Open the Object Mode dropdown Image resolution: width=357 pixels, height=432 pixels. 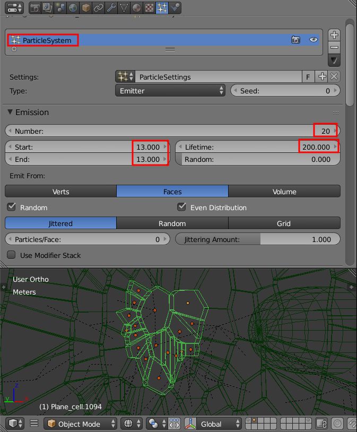point(80,424)
